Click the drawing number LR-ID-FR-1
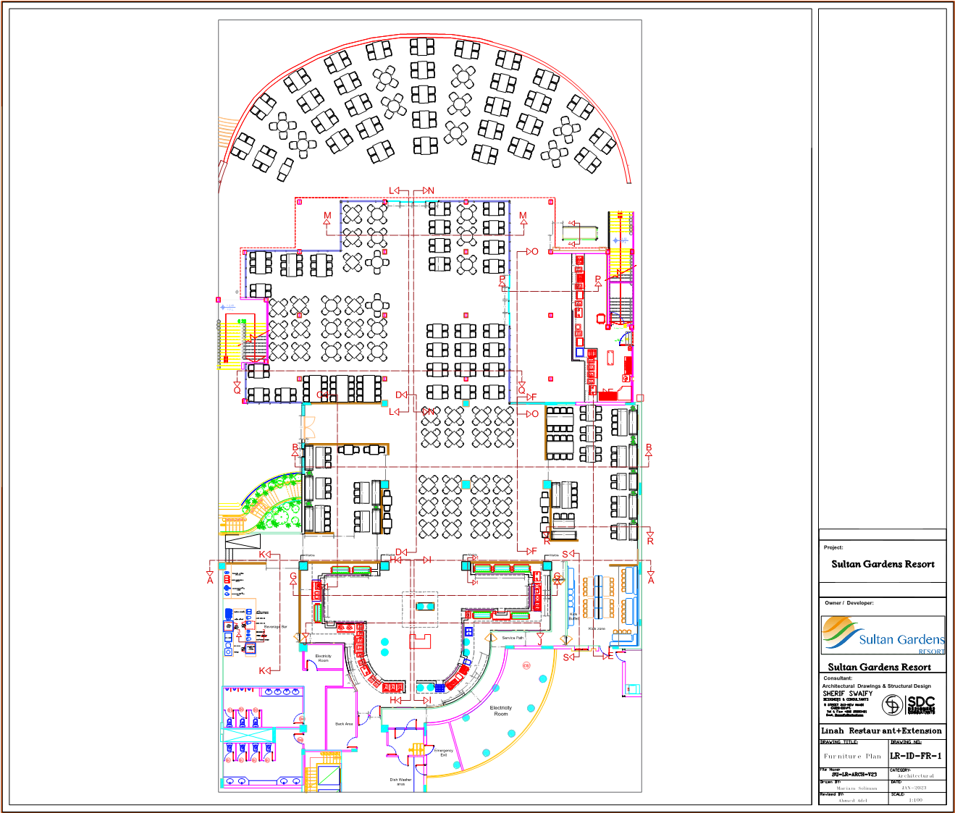The width and height of the screenshot is (955, 813). click(916, 756)
